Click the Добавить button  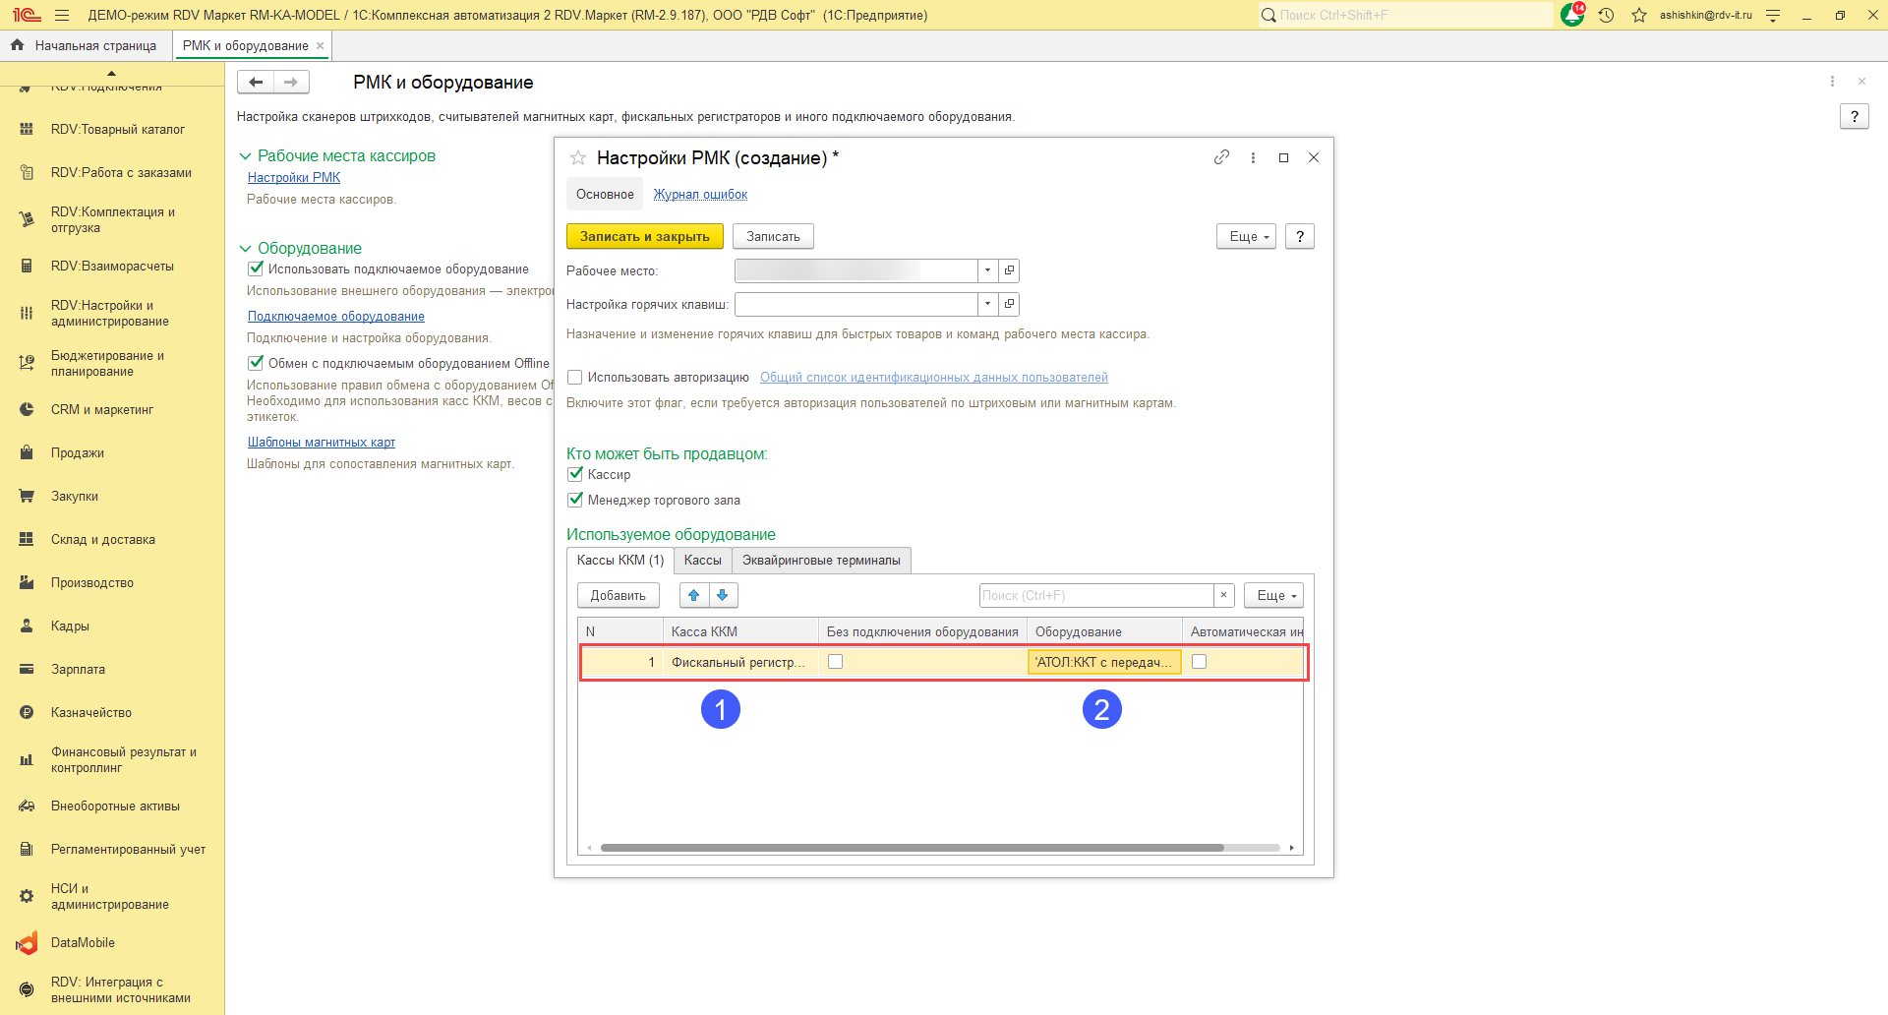click(618, 595)
